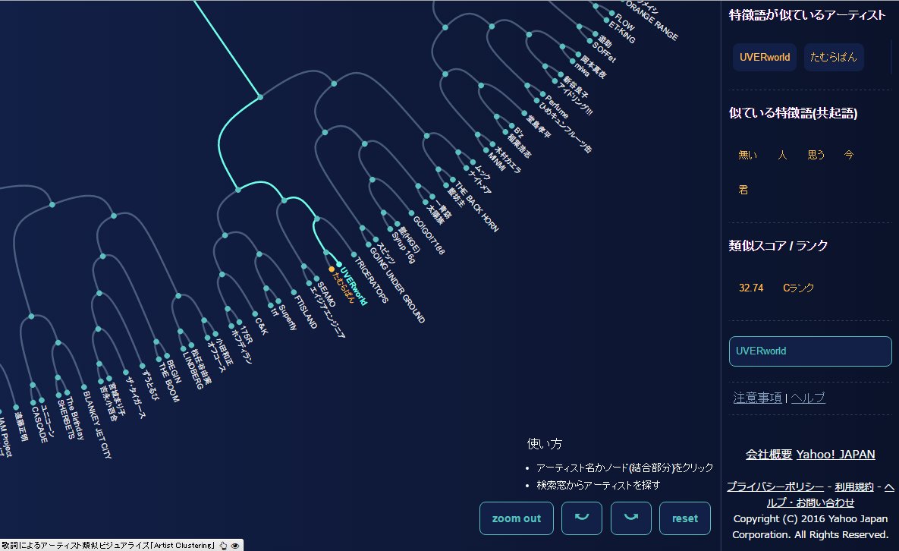Select the SHERBETS artist label
This screenshot has height=551, width=899.
point(65,419)
